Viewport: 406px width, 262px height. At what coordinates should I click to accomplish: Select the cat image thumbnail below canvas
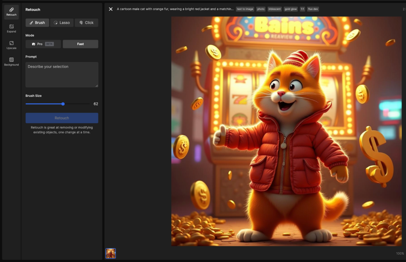[x=111, y=253]
